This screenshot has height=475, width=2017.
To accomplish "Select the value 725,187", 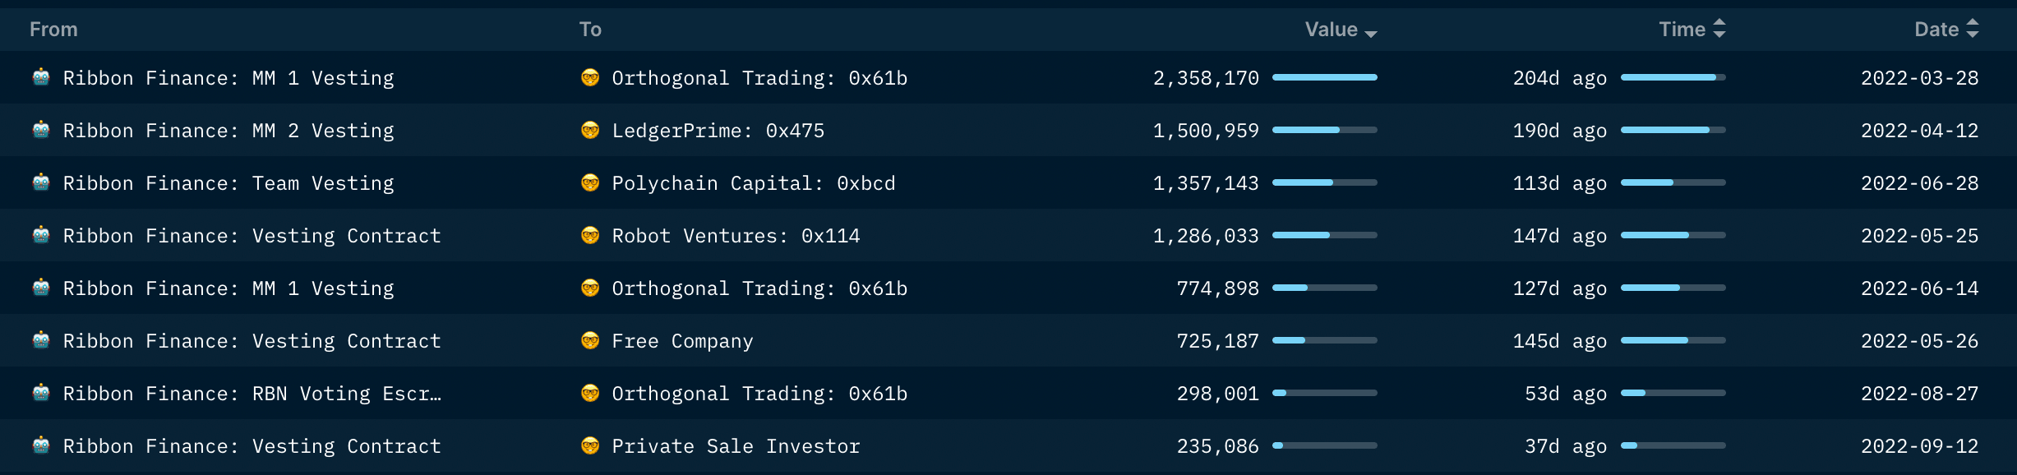I will point(1218,341).
